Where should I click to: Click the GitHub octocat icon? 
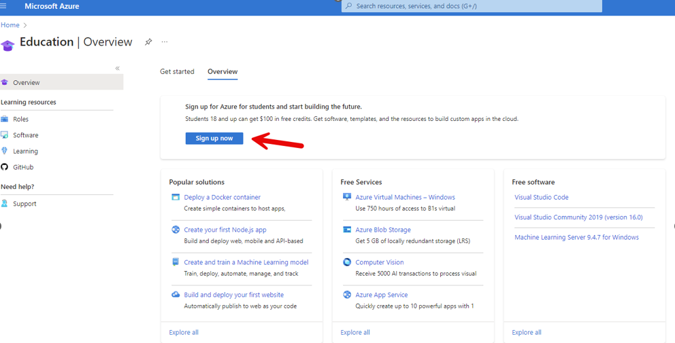click(x=4, y=167)
